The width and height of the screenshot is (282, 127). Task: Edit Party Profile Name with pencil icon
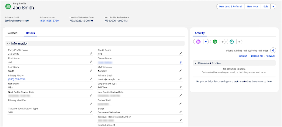pyautogui.click(x=91, y=53)
